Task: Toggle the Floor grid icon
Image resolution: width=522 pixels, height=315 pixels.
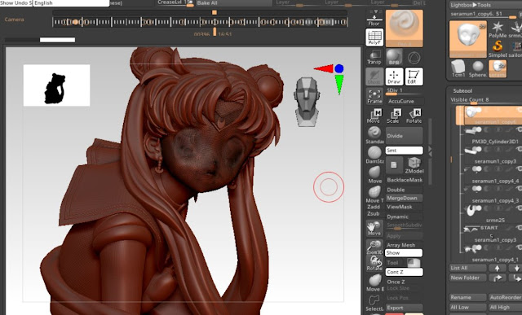Action: pos(374,18)
